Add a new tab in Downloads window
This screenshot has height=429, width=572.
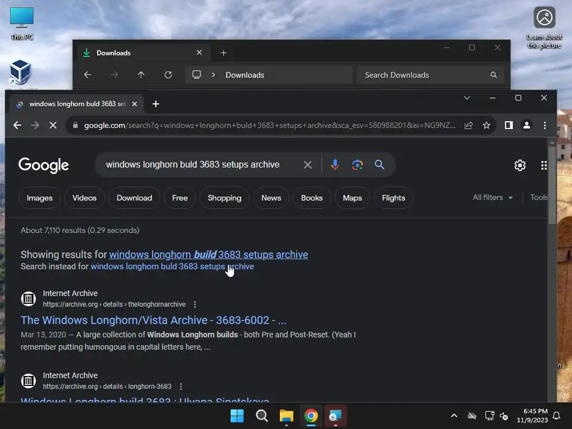[x=223, y=53]
